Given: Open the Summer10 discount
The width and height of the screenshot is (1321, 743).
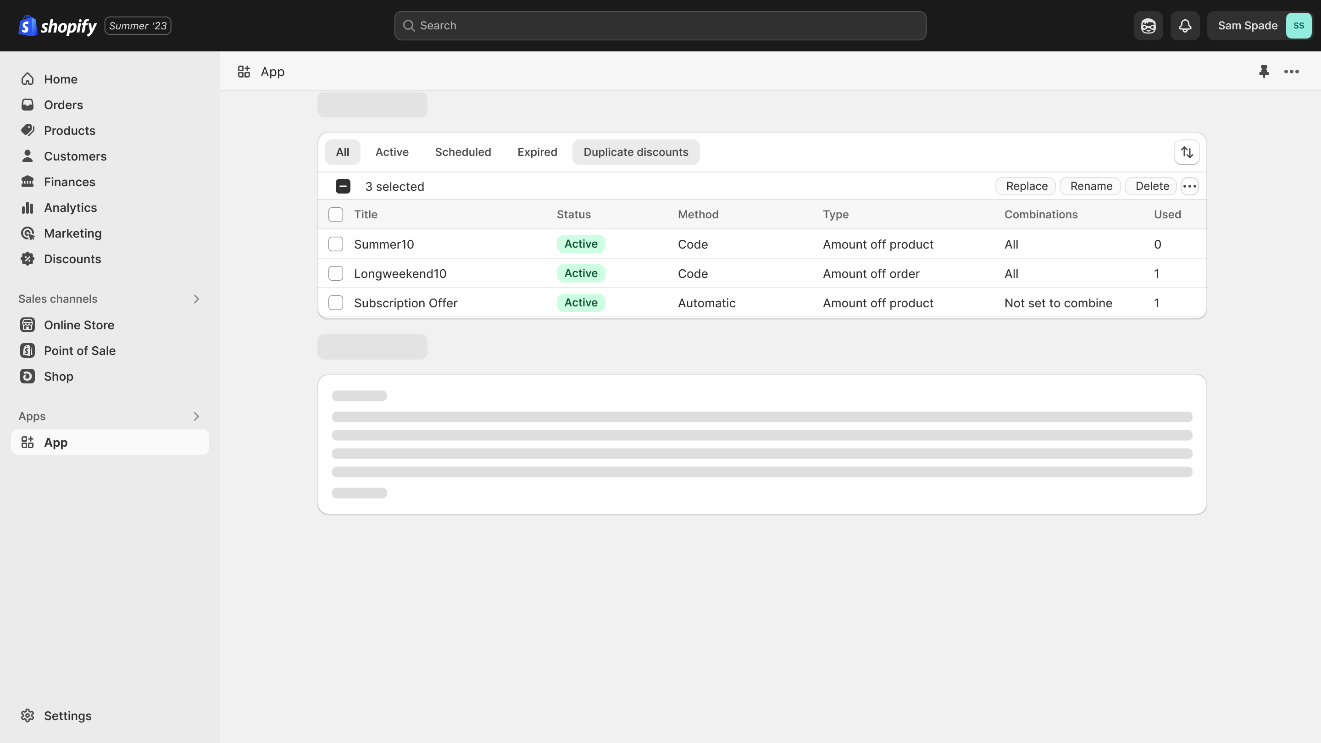Looking at the screenshot, I should coord(384,244).
